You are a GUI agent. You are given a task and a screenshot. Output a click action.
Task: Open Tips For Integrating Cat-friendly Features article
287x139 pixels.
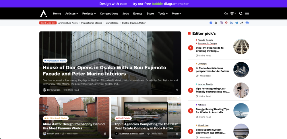212,90
